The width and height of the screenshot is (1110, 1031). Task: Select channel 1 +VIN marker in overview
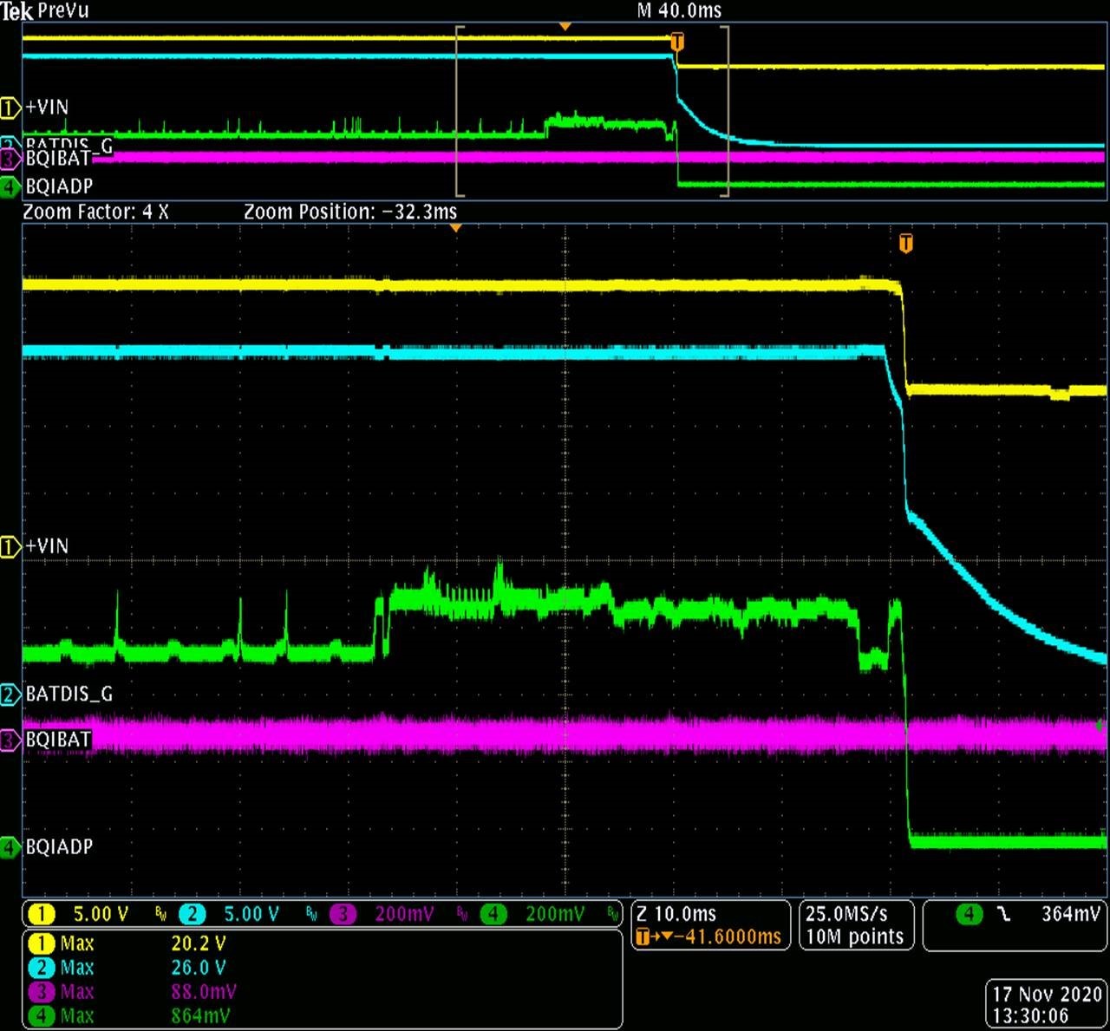click(10, 108)
